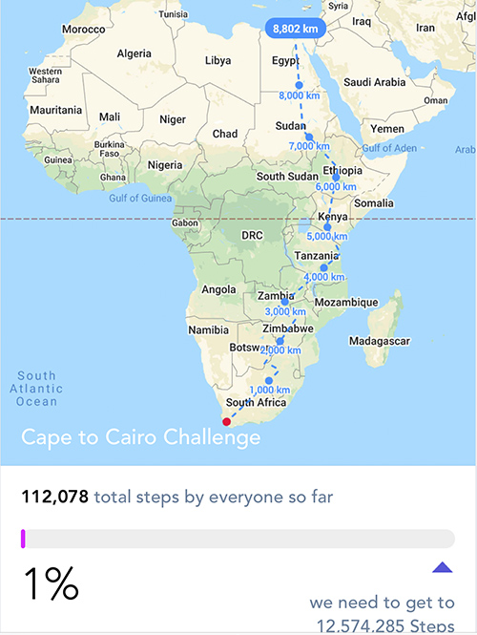This screenshot has width=477, height=635.
Task: Tap the 112,078 total steps text
Action: (177, 497)
